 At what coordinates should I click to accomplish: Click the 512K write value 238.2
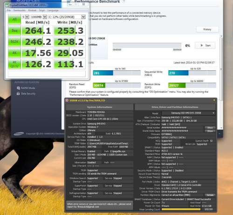70,42
